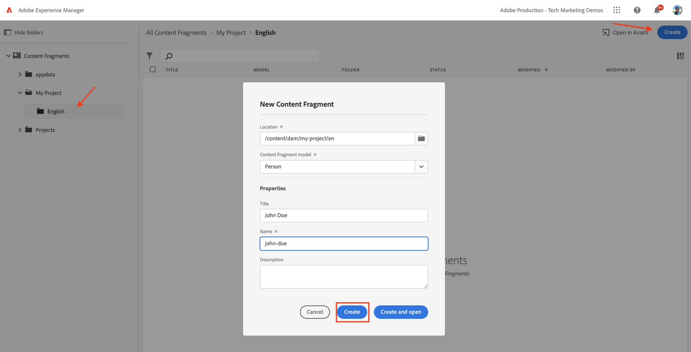Click the Create and open button
The image size is (691, 352).
pyautogui.click(x=401, y=312)
